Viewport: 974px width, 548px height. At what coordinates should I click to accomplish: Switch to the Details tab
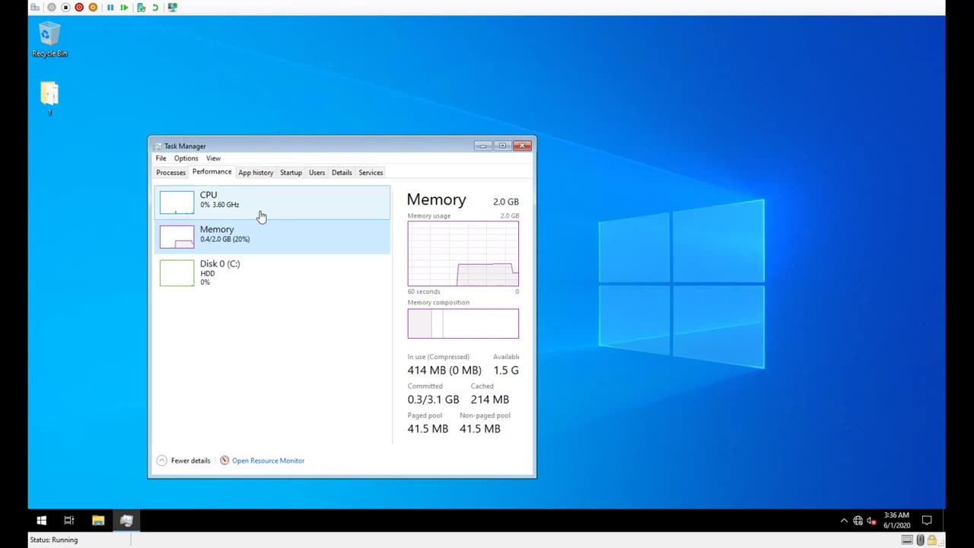pyautogui.click(x=342, y=173)
